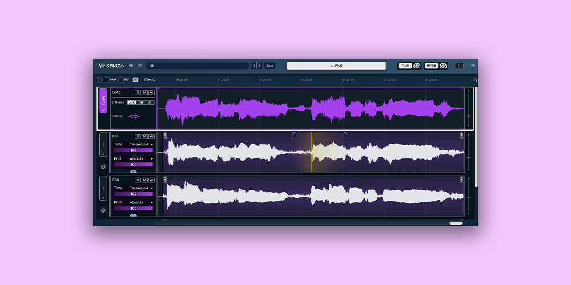Click the first square toolbar icon
Screen dimensions: 571x285
[x=99, y=79]
